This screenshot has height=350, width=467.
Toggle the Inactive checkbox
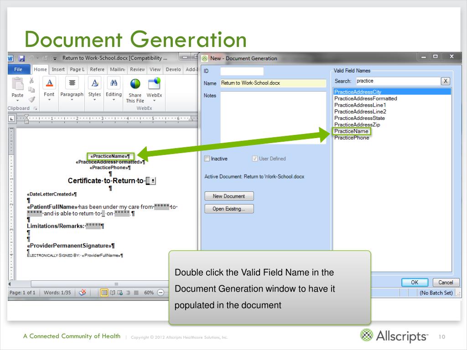point(207,159)
